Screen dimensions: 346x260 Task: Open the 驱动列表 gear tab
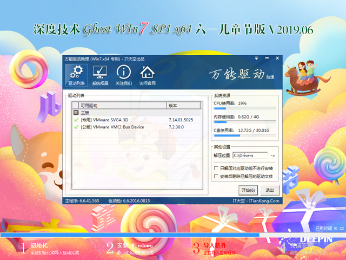[76, 75]
